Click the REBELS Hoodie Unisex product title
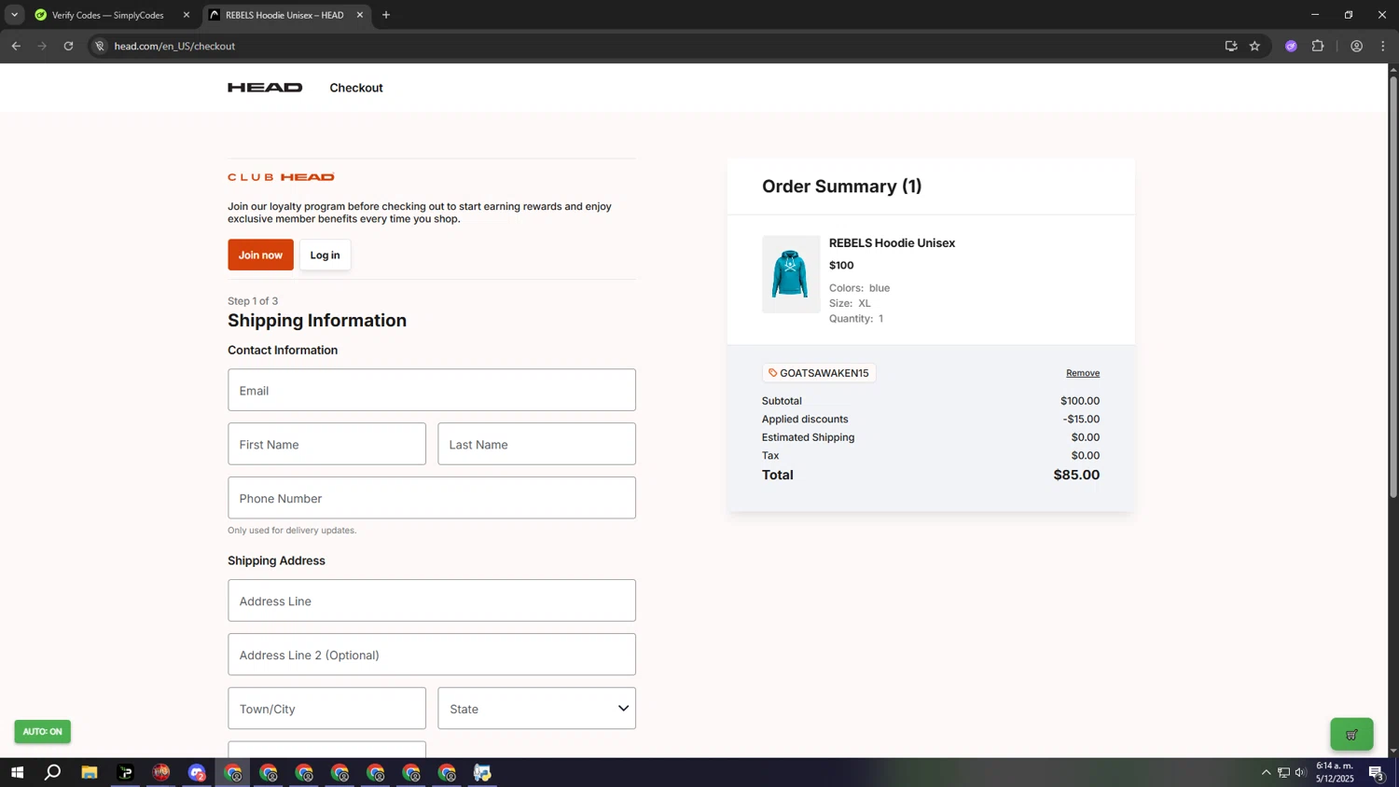 tap(892, 243)
